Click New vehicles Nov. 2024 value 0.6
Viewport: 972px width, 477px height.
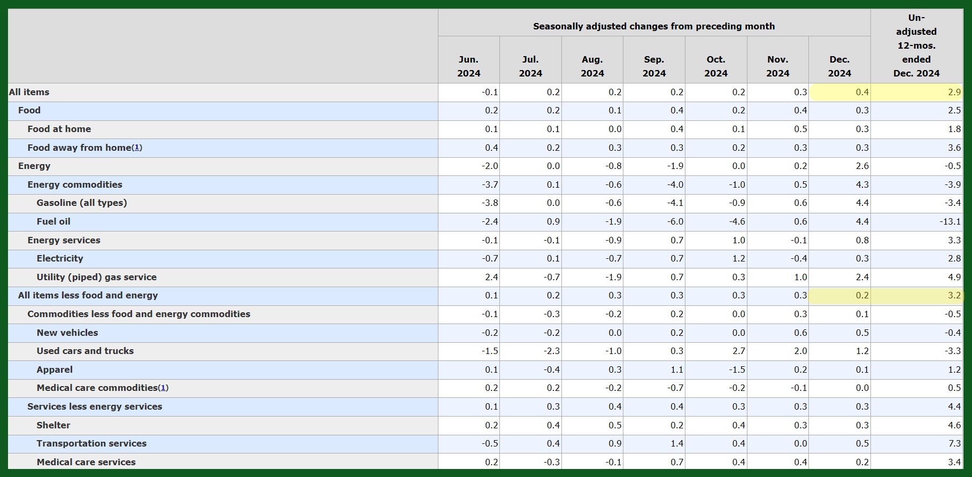(800, 333)
